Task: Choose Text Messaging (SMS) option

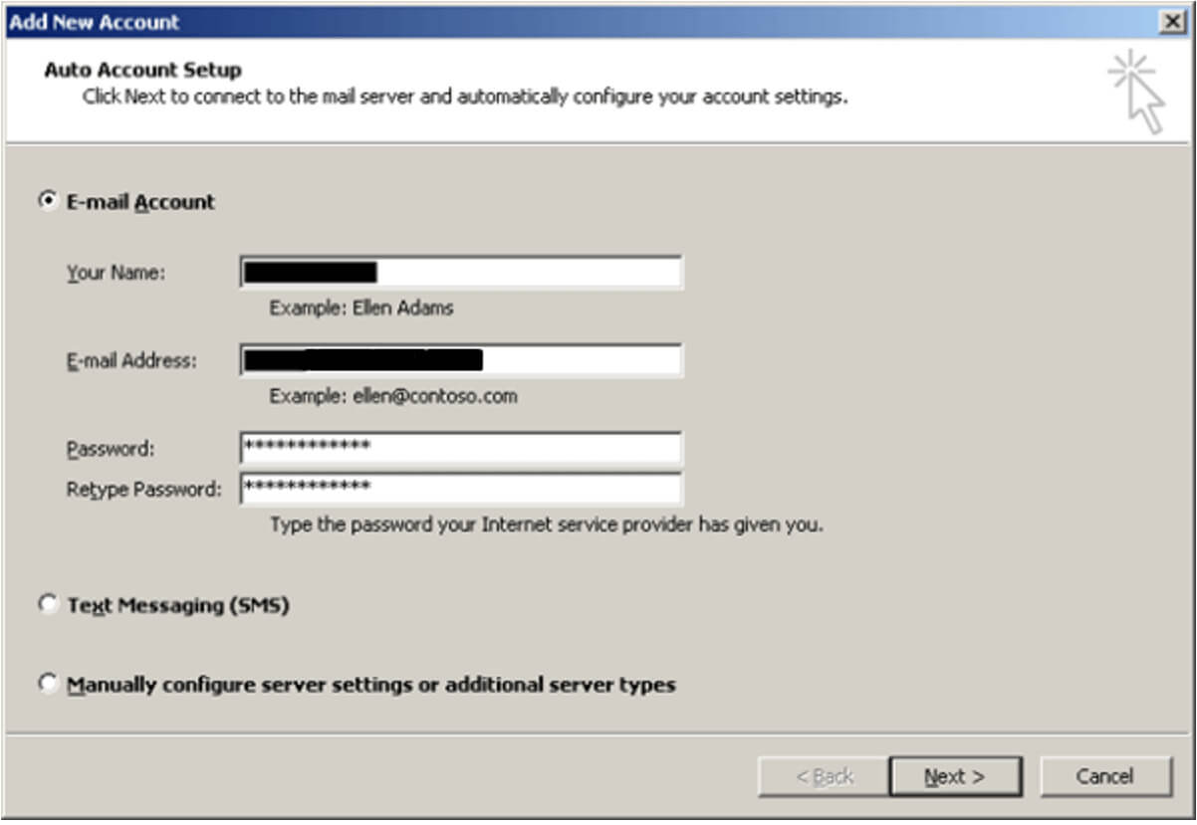Action: [45, 602]
